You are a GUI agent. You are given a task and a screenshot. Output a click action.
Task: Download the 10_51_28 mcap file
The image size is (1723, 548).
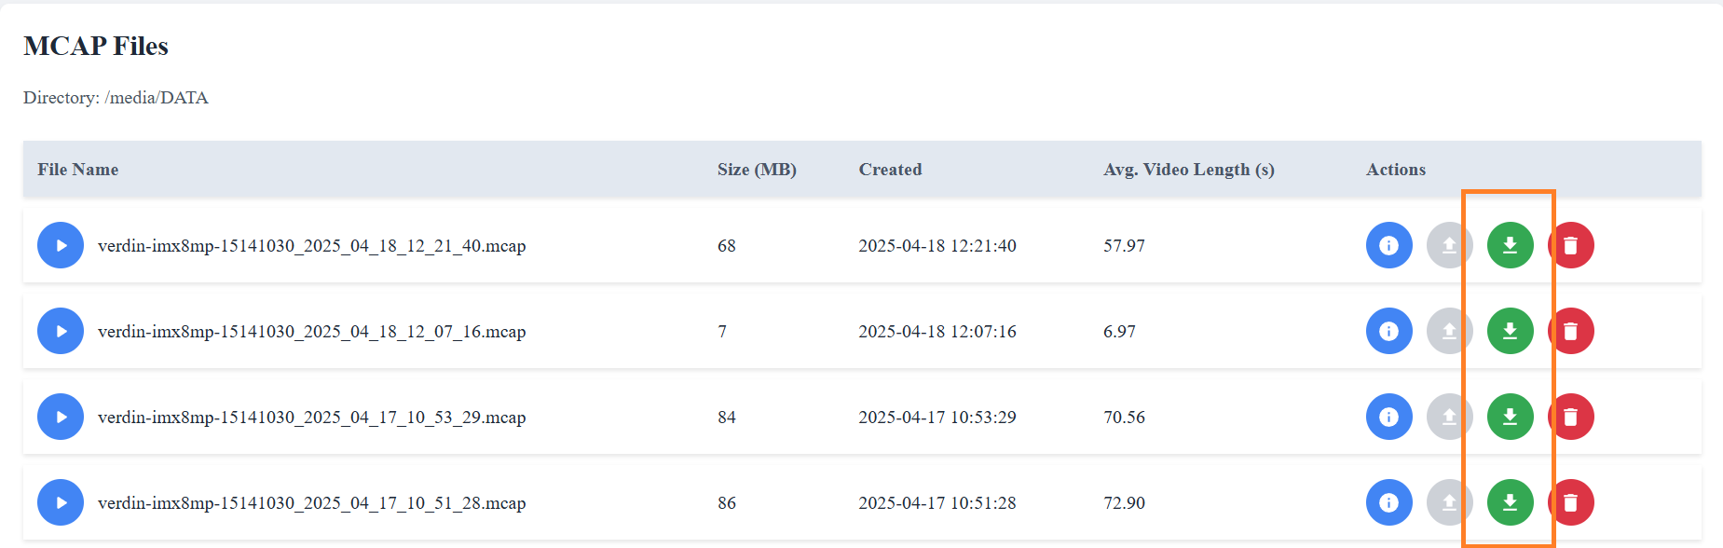pos(1511,502)
